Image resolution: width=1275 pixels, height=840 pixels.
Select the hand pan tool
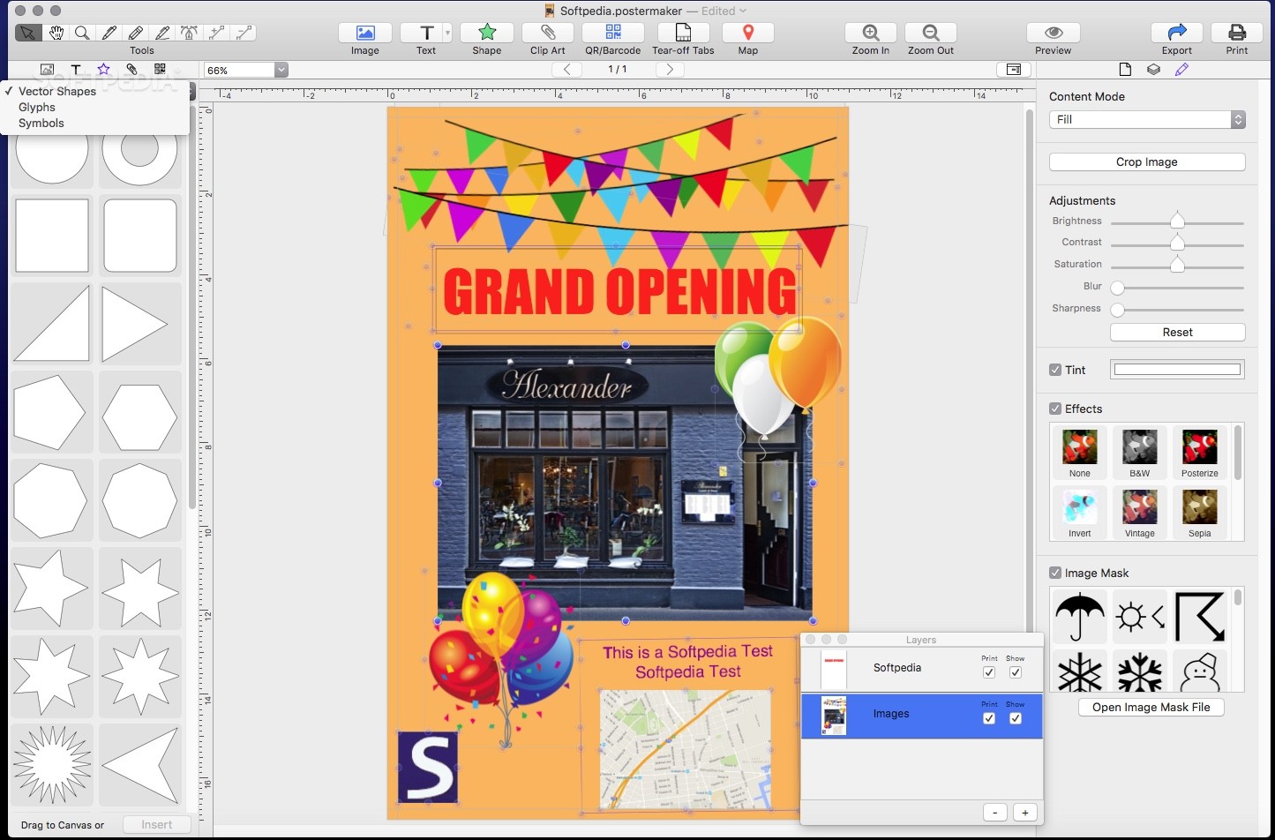coord(56,34)
